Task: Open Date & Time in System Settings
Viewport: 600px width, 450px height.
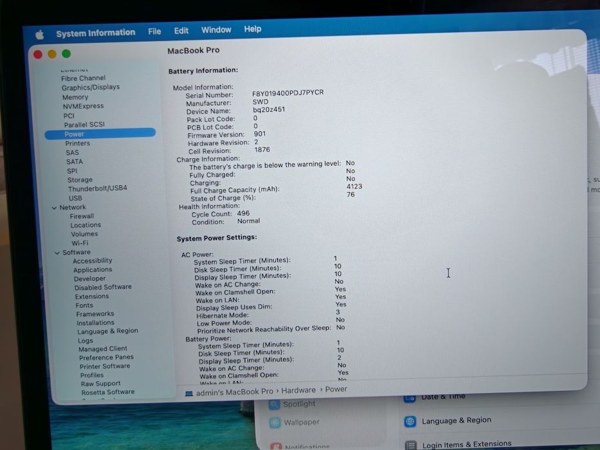Action: click(434, 397)
